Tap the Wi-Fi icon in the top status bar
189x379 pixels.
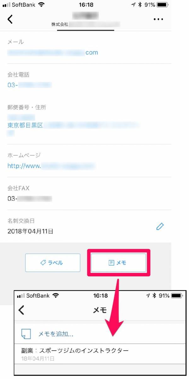point(41,5)
